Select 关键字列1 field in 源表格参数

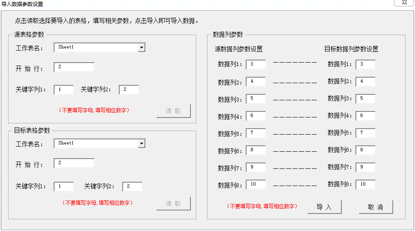coord(63,90)
